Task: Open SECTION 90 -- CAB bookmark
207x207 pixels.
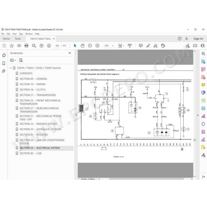Action: pos(30,153)
